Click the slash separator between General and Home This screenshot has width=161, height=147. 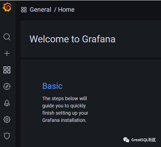(x=55, y=10)
